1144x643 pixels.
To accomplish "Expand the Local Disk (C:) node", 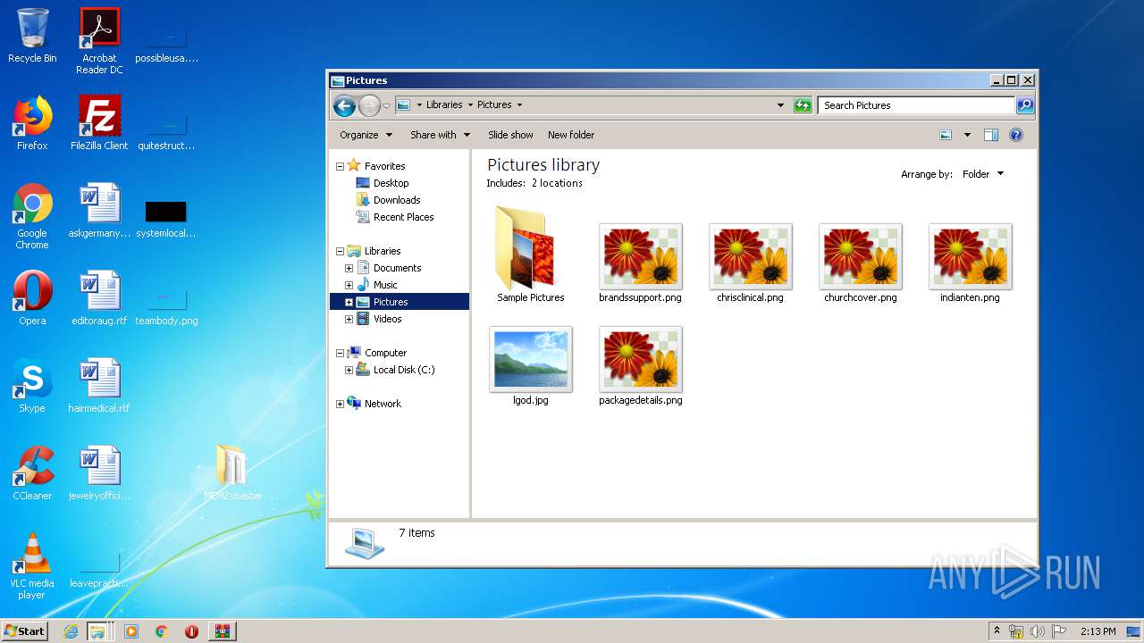I will click(x=349, y=370).
